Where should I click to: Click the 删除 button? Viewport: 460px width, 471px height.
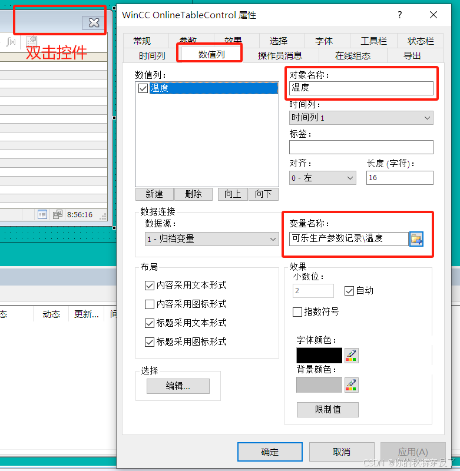pos(193,194)
